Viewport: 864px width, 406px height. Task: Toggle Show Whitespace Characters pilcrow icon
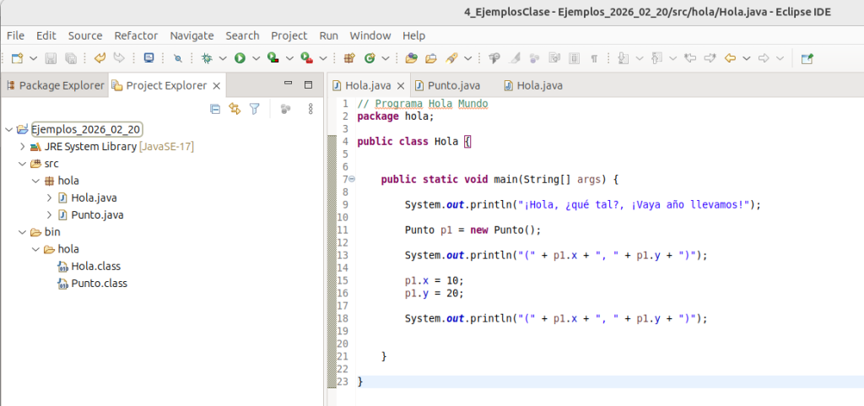coord(594,58)
